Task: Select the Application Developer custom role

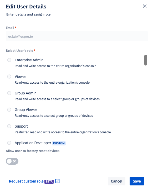Action: (9, 143)
